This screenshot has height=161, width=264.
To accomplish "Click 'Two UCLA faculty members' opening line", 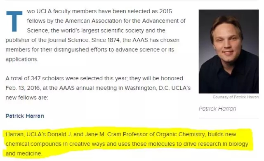I will [62, 11].
